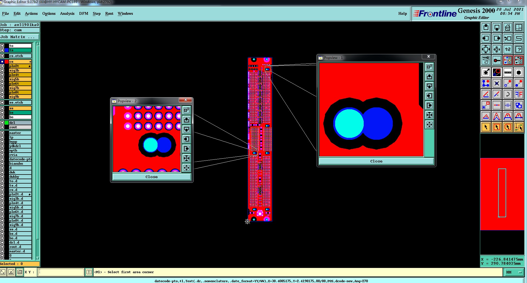Toggle the checkbox for layer to
The image size is (527, 283).
2,46
